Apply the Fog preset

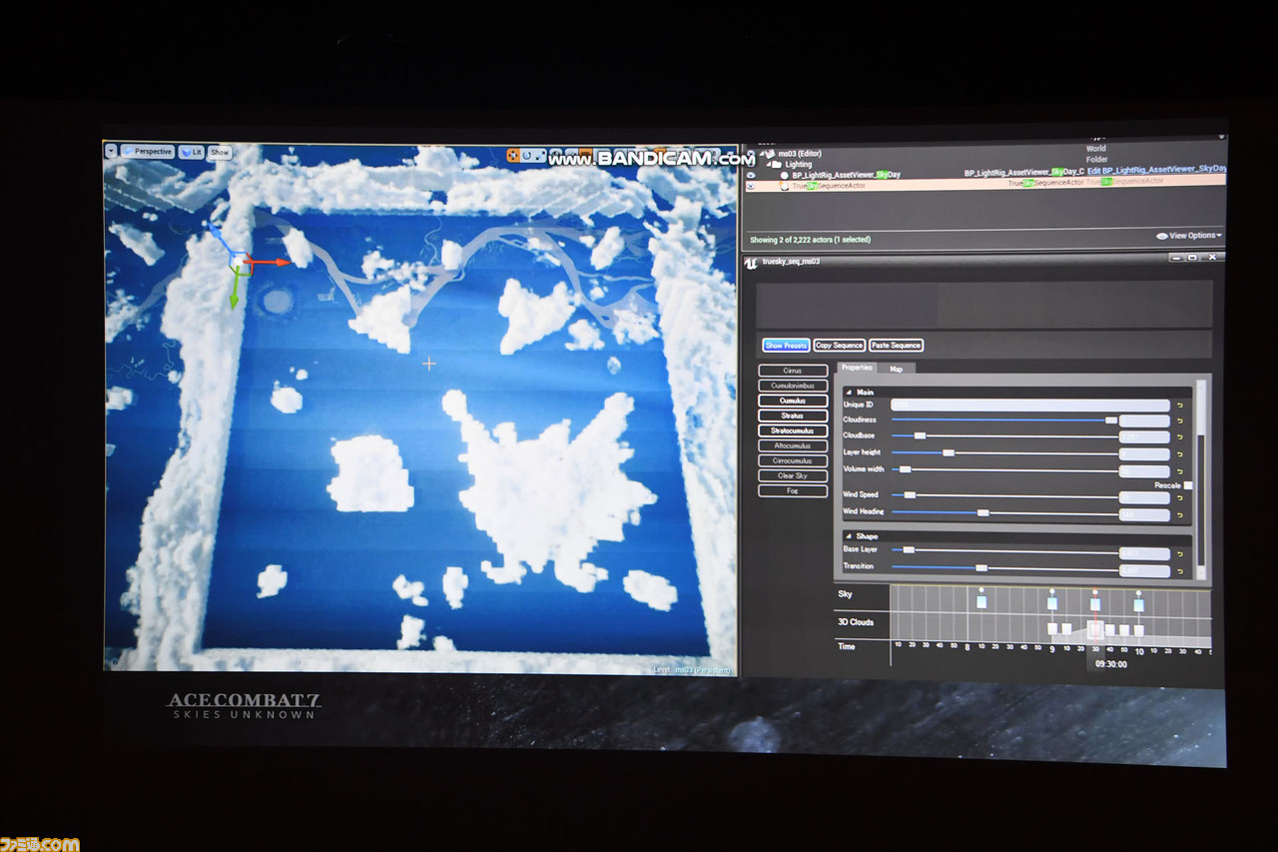point(793,490)
